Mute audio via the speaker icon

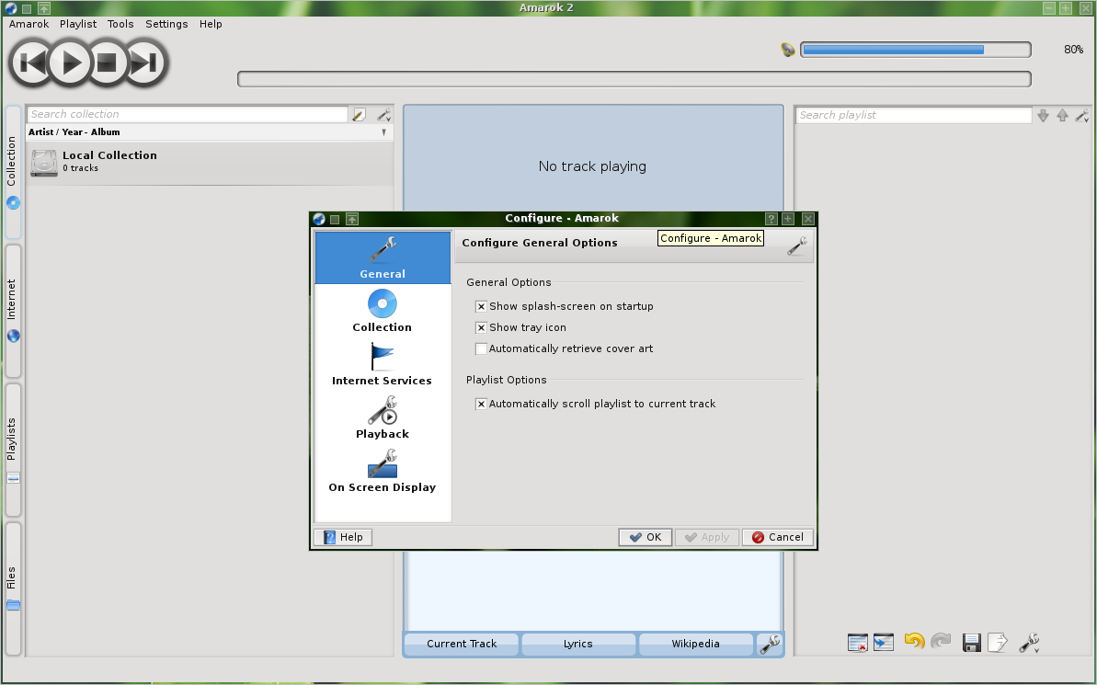click(788, 50)
